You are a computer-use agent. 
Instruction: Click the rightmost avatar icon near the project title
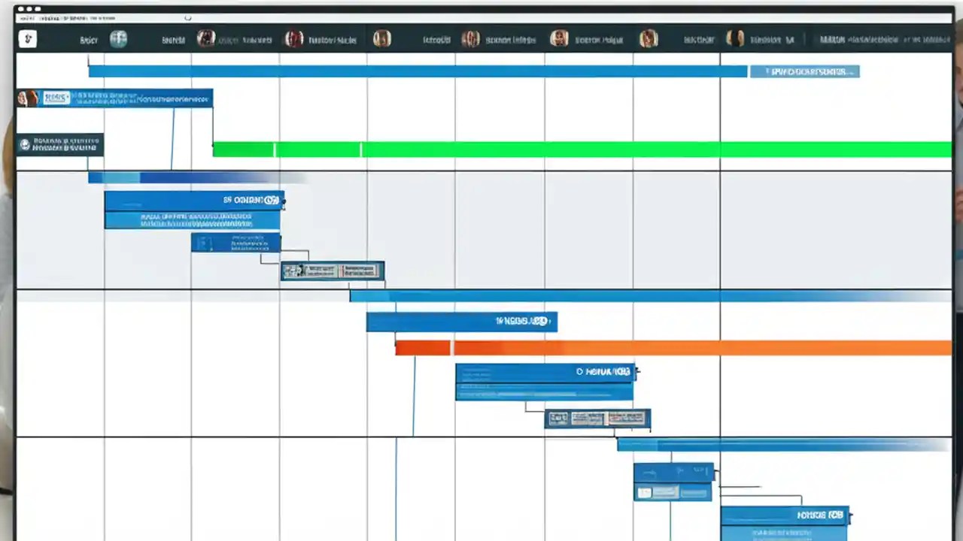tap(734, 39)
